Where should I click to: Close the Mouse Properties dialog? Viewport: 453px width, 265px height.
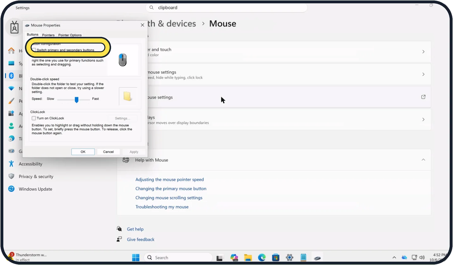[142, 25]
